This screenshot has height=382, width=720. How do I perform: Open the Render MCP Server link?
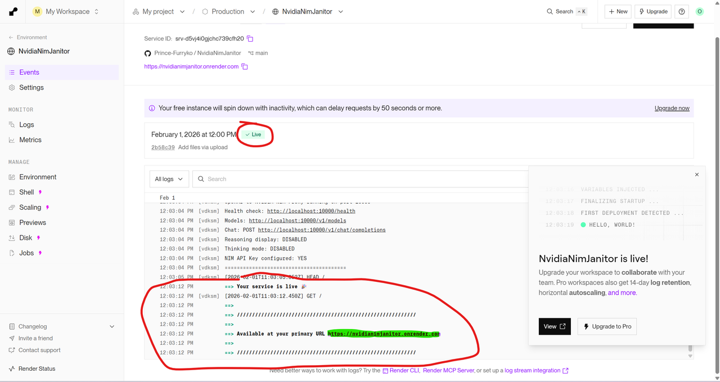pyautogui.click(x=448, y=371)
